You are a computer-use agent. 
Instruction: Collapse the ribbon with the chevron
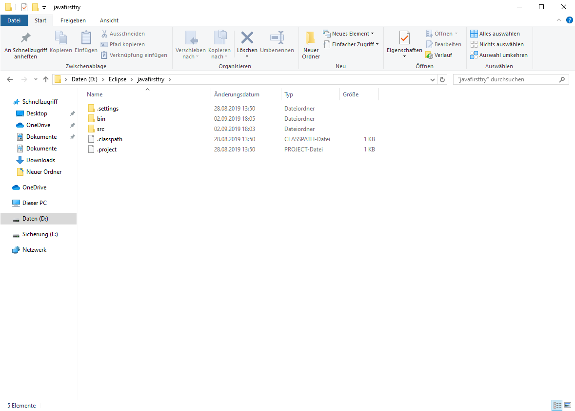coord(559,20)
